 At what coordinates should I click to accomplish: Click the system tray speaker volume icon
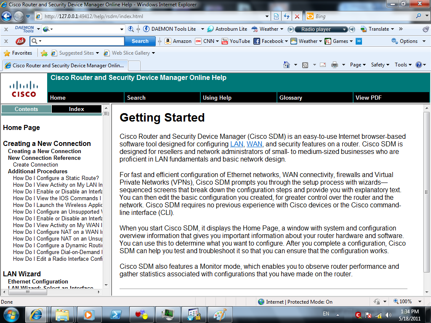tap(388, 315)
